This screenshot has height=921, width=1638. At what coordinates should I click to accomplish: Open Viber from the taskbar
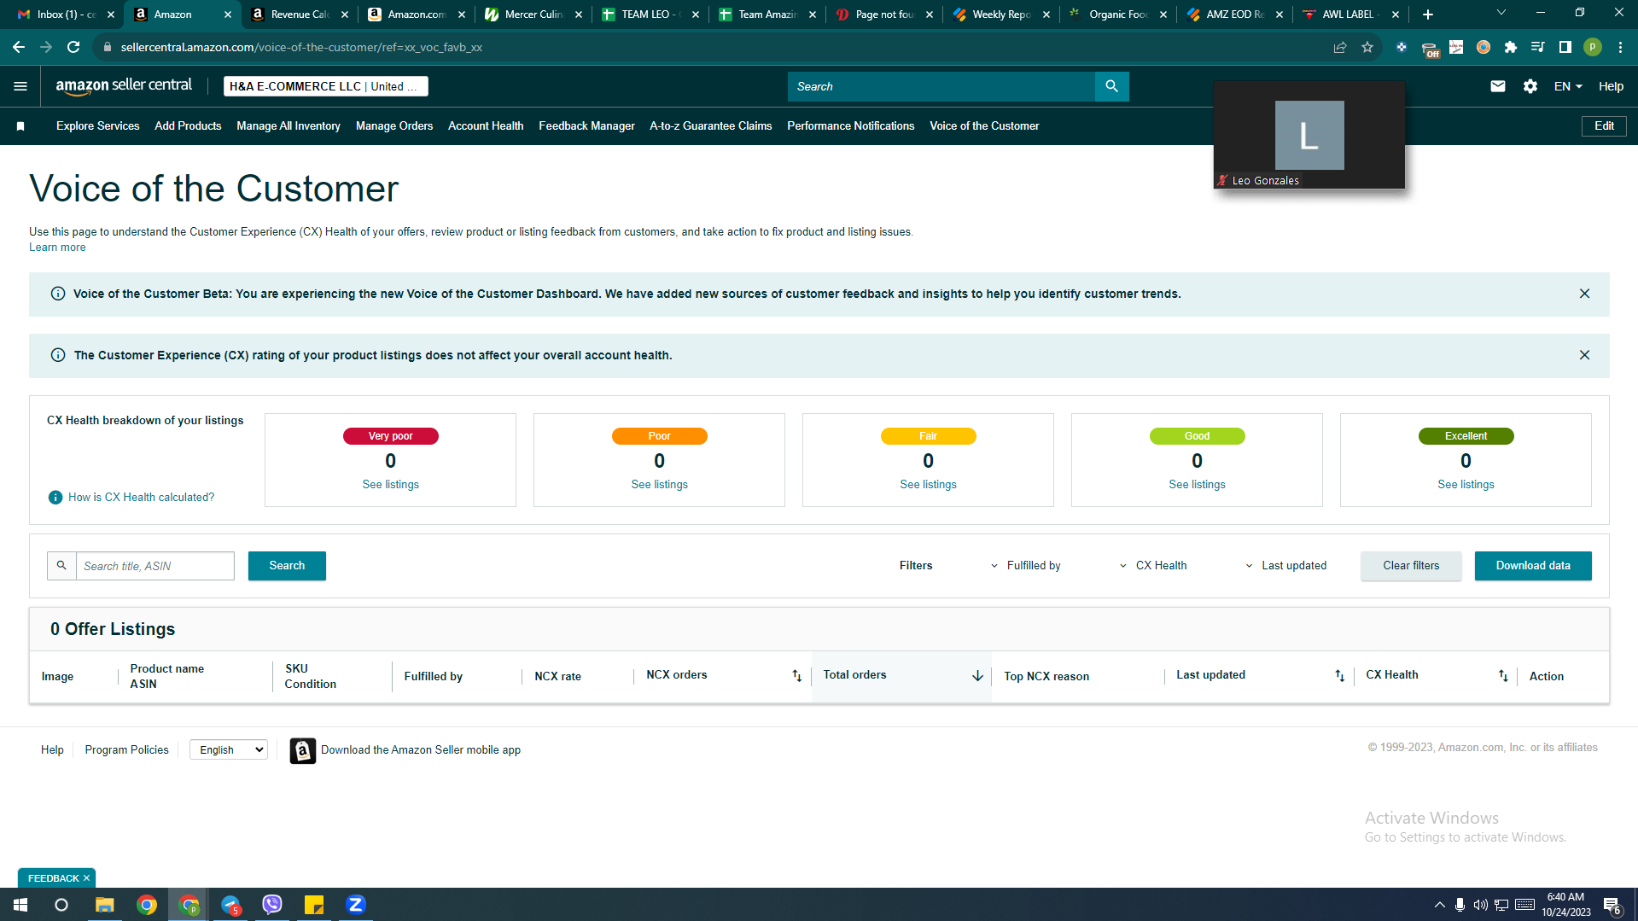tap(272, 905)
